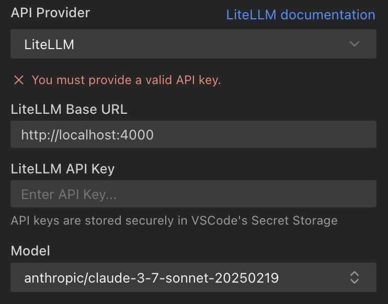388x304 pixels.
Task: Place cursor in the http://localhost:4000 text
Action: [x=87, y=135]
